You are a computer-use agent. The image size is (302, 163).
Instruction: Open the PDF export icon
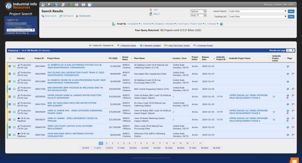(151, 10)
